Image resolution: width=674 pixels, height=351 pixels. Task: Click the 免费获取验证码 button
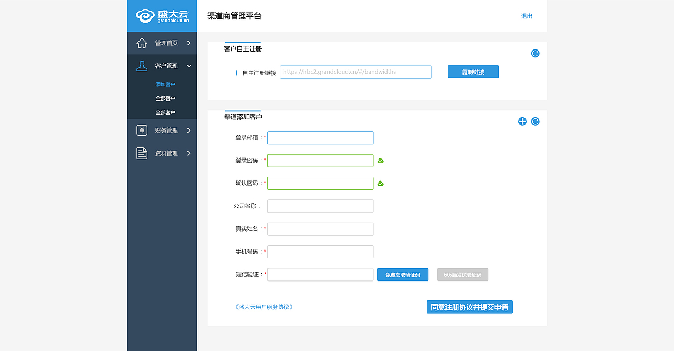coord(402,275)
